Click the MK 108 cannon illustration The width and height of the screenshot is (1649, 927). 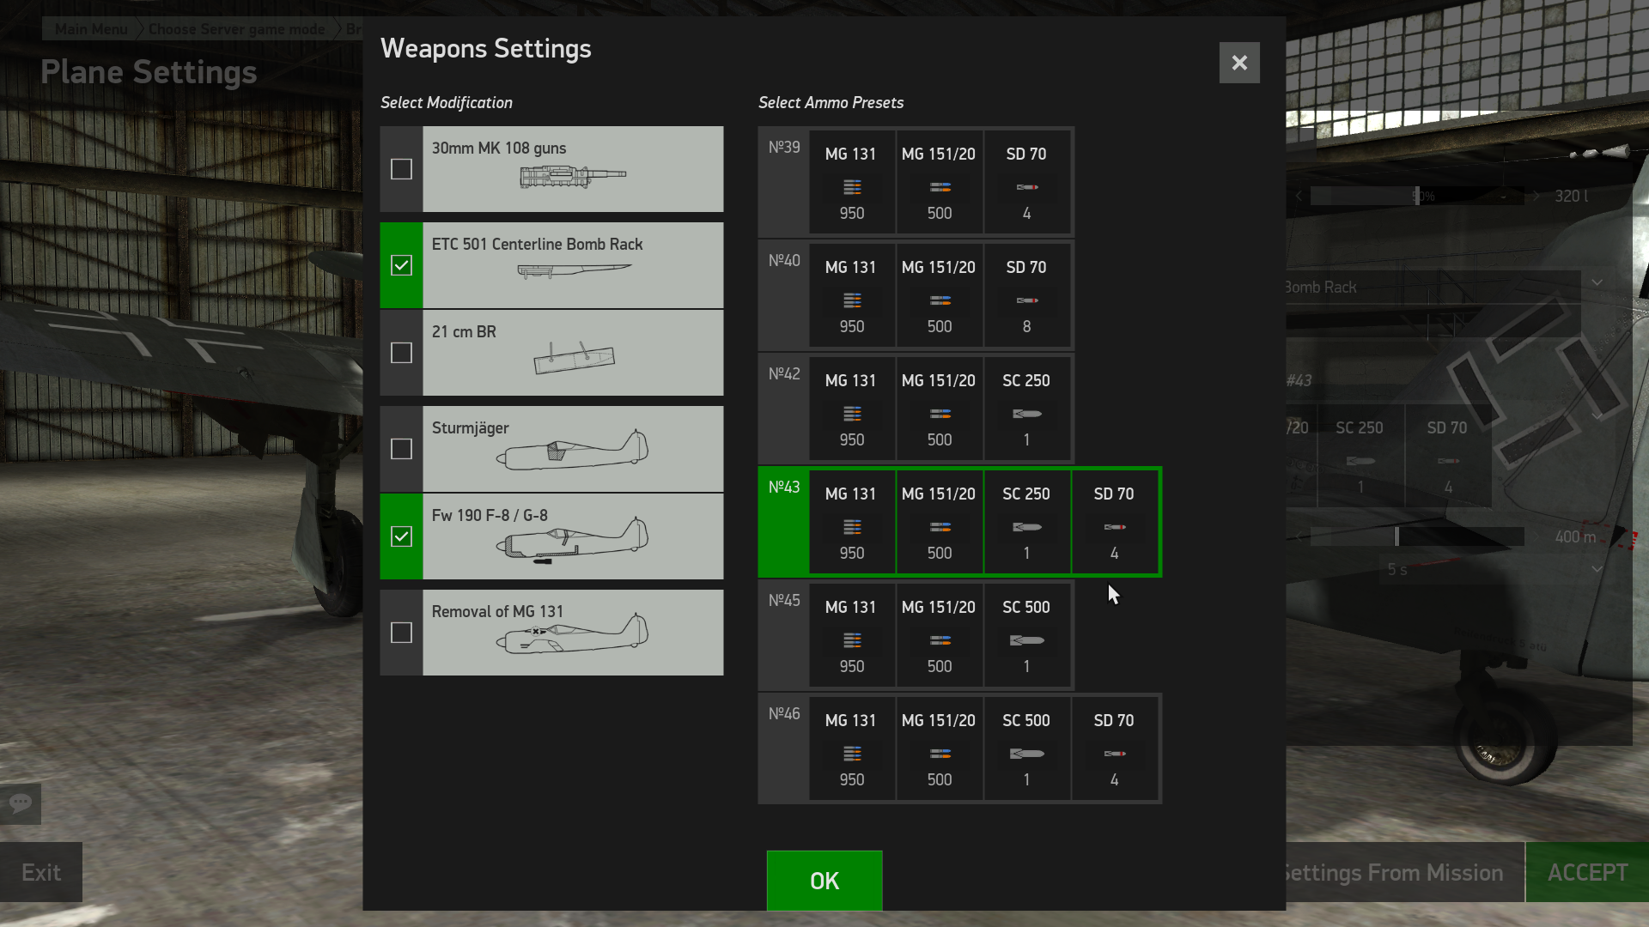[x=573, y=177]
